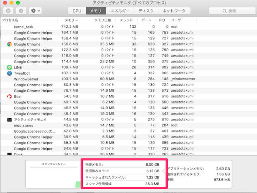Image resolution: width=257 pixels, height=193 pixels.
Task: Click the 圧縮 573.6 MB entry
Action: coord(198,180)
